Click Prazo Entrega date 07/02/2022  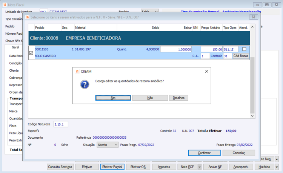[245, 145]
